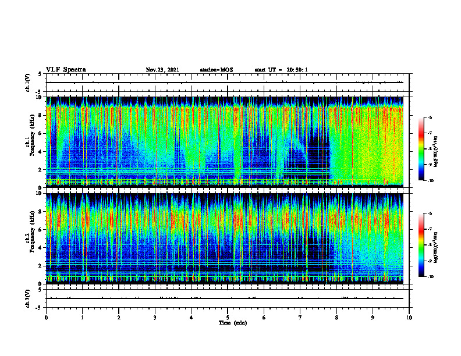
Task: Click the ch.1 spectrogram plot area
Action: [x=225, y=142]
